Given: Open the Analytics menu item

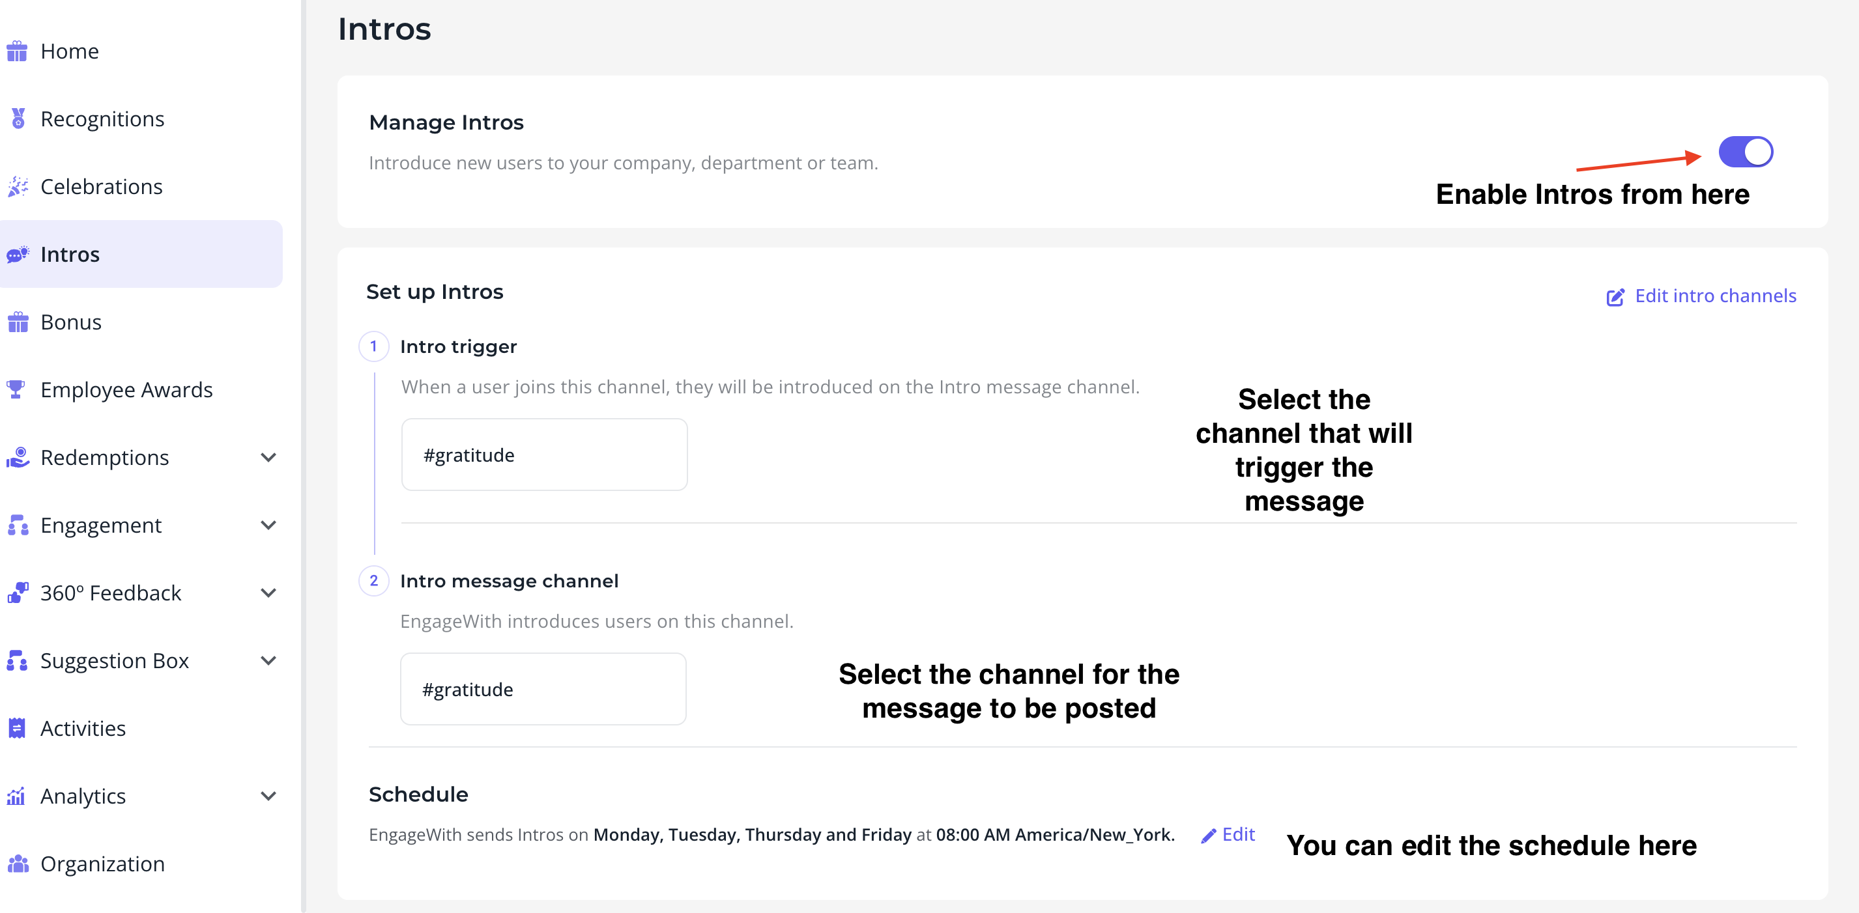Looking at the screenshot, I should tap(141, 797).
